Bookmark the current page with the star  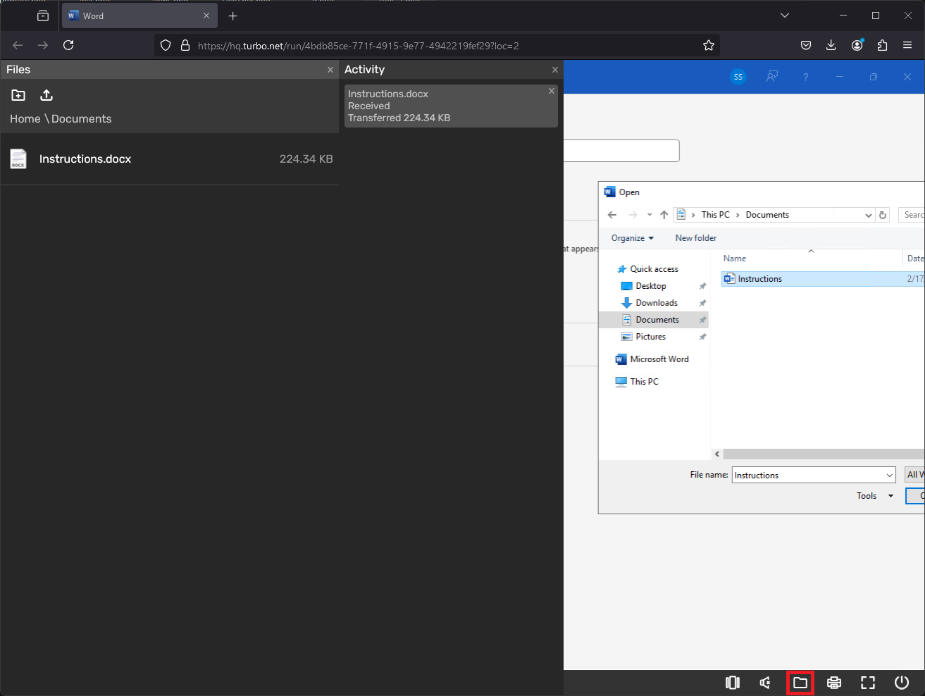[709, 44]
